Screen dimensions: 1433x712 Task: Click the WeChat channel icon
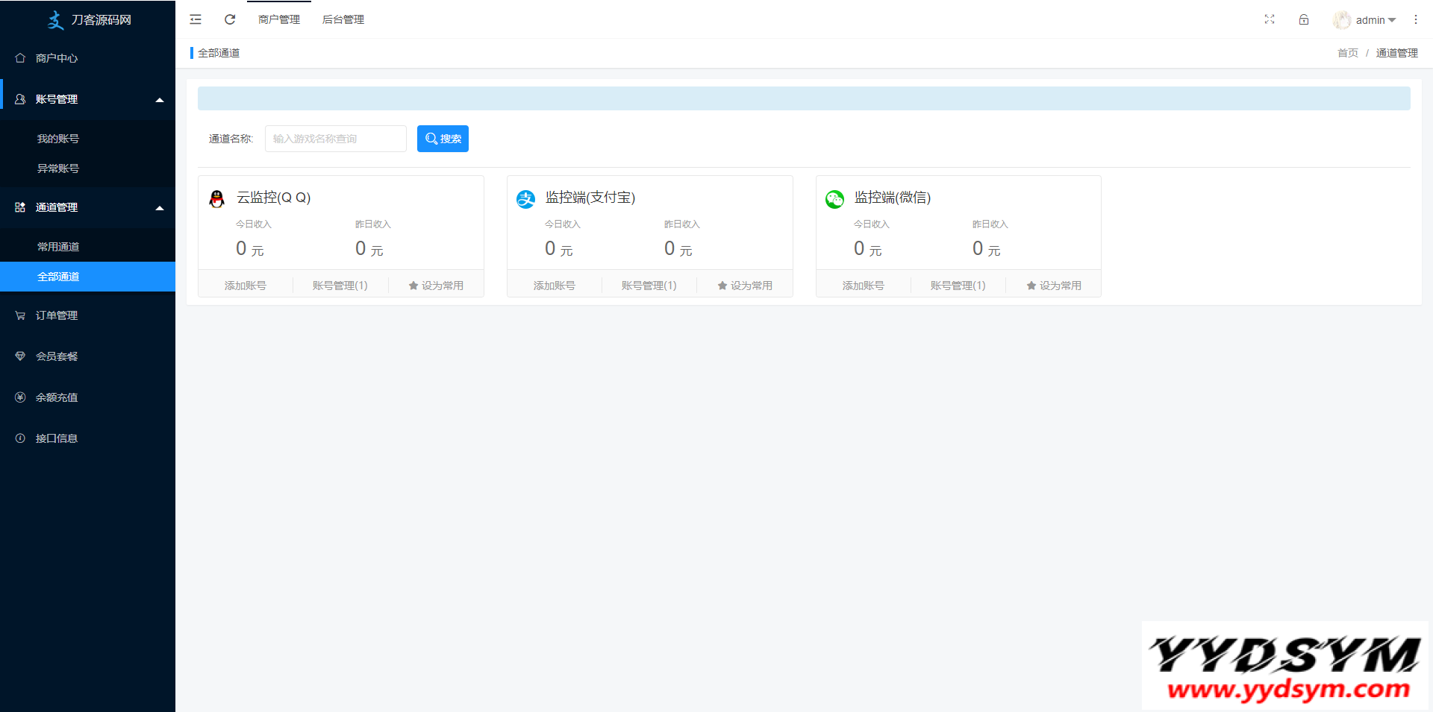(834, 198)
